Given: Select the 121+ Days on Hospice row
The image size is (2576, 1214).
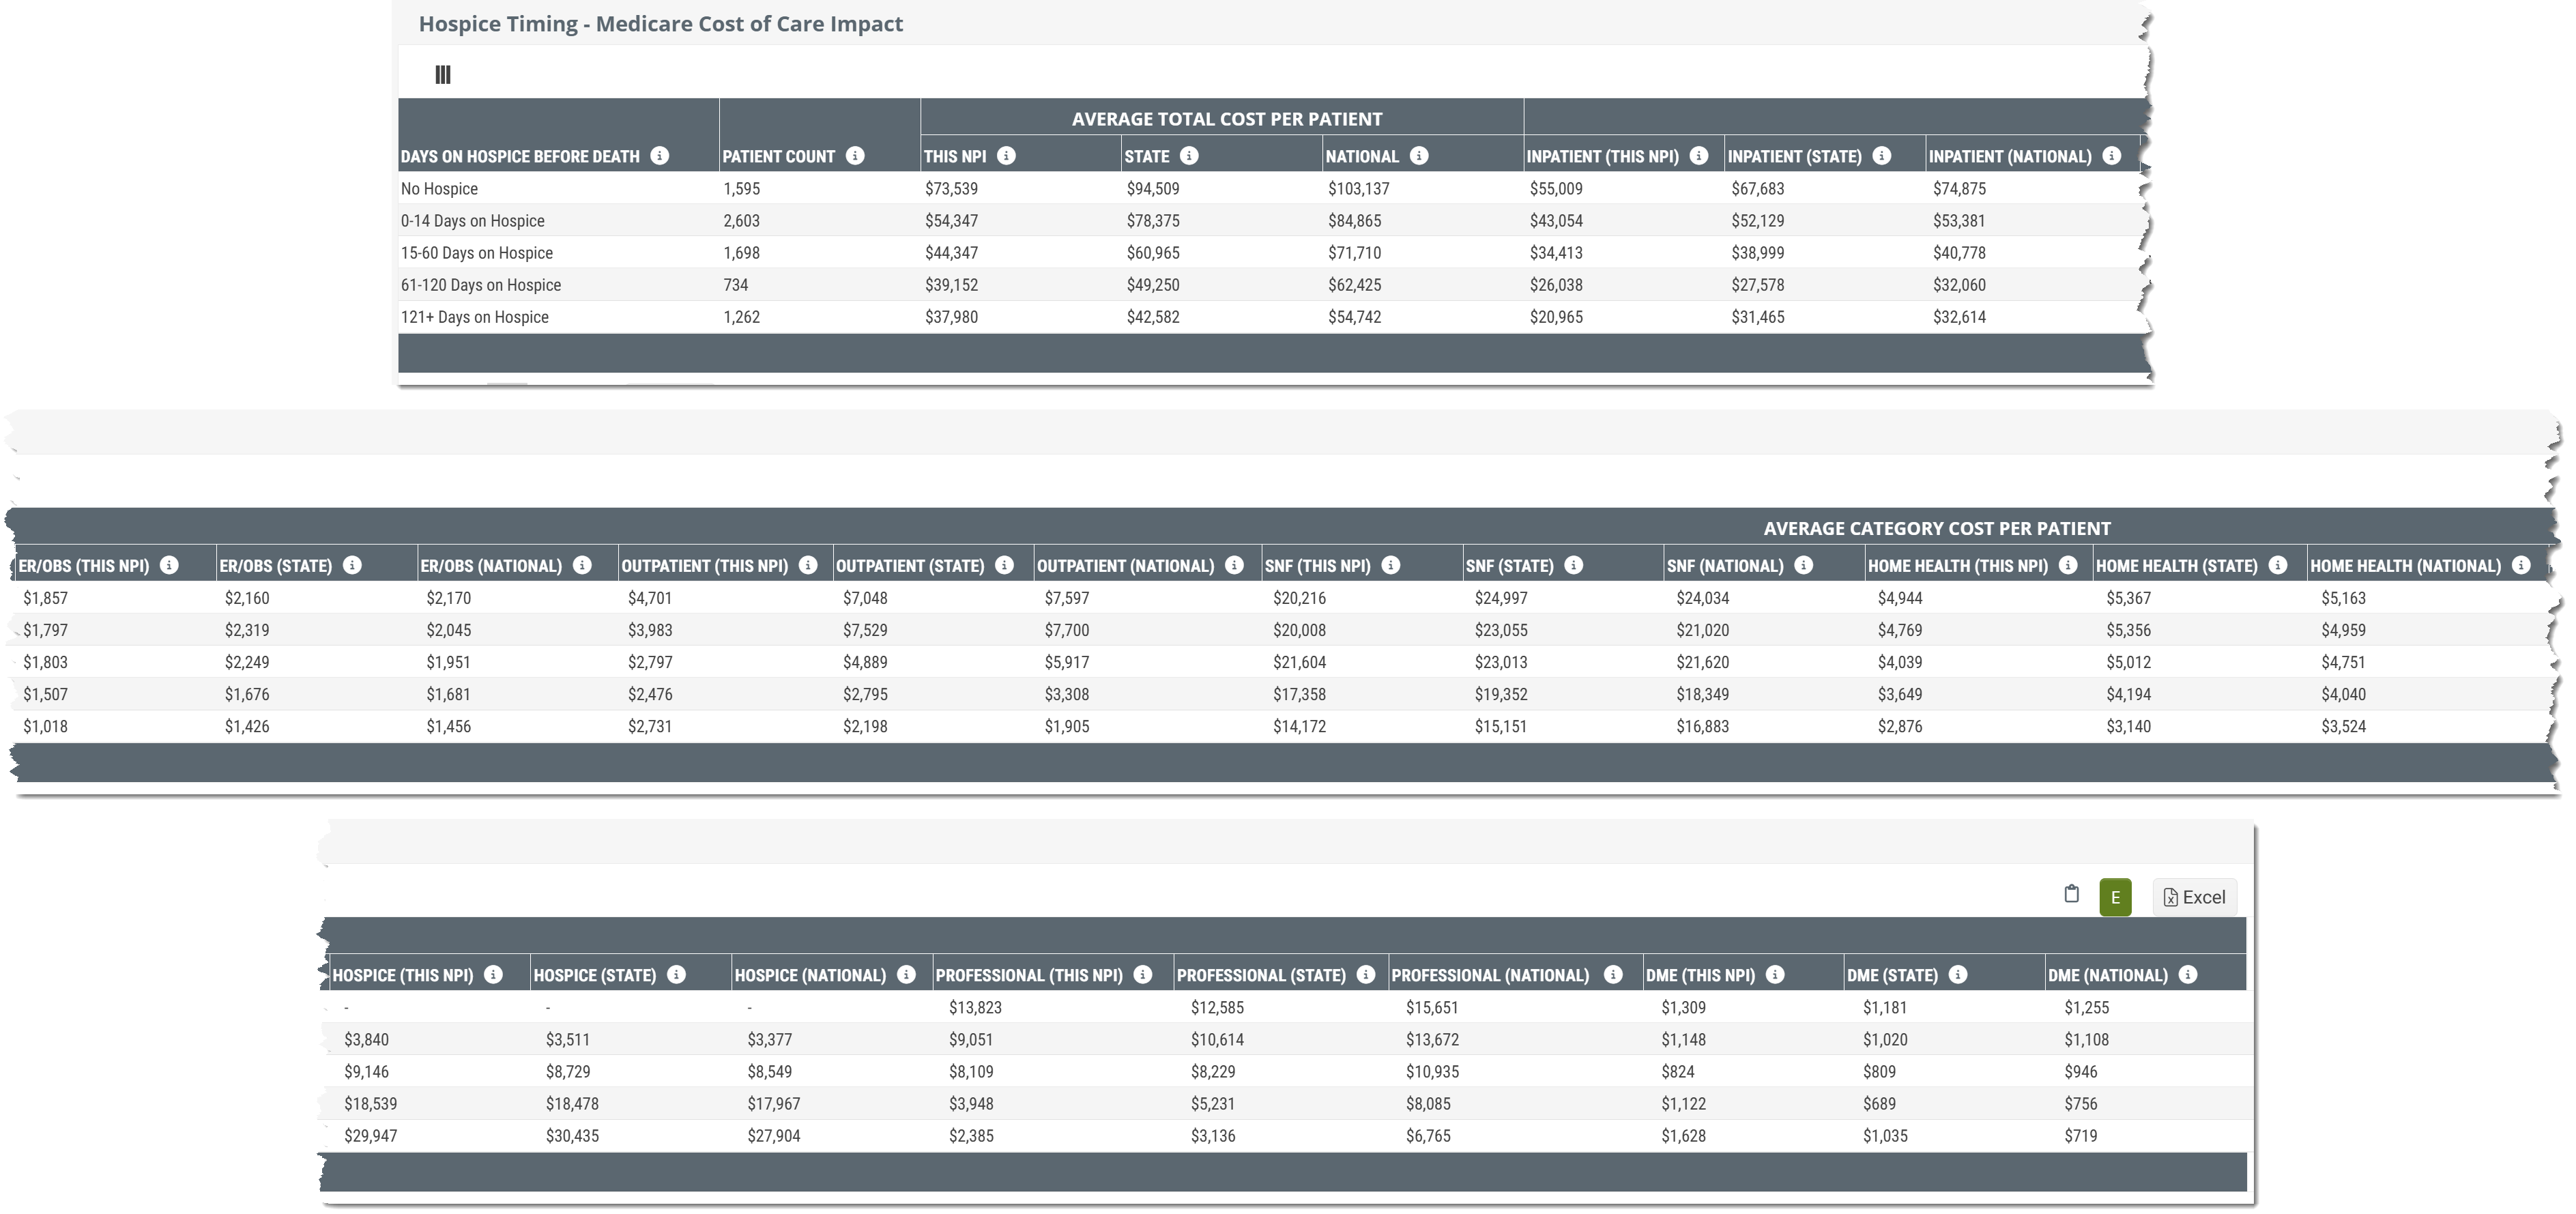Looking at the screenshot, I should tap(474, 317).
